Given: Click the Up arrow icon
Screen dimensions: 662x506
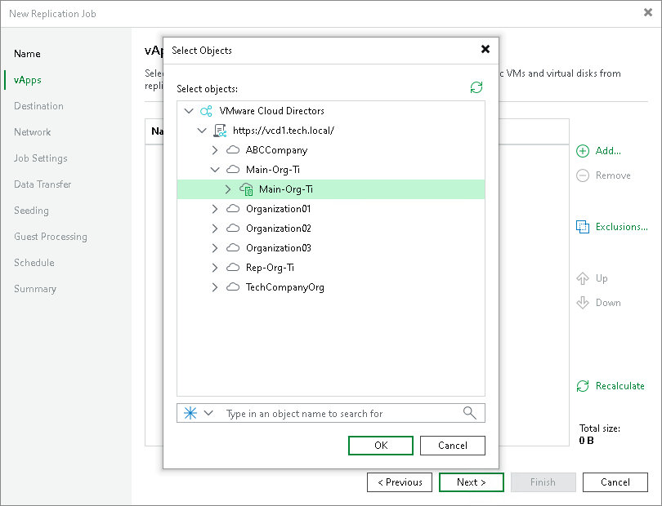Looking at the screenshot, I should point(583,278).
